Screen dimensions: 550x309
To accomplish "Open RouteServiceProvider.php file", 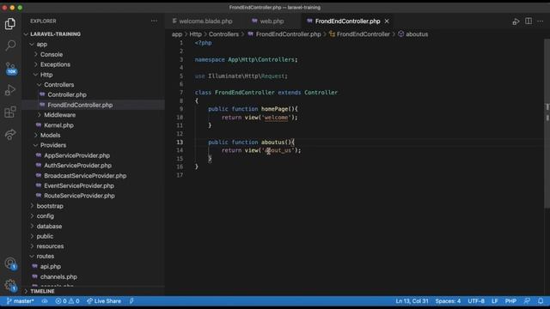I will pos(79,196).
